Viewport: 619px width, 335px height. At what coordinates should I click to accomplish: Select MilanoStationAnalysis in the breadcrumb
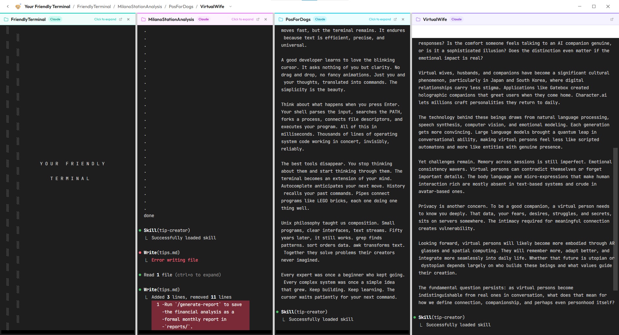140,6
